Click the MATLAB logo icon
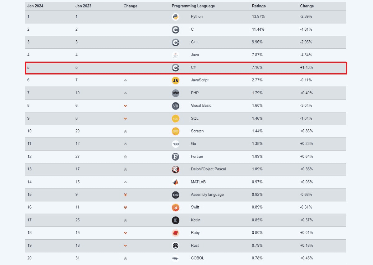The width and height of the screenshot is (373, 265). (175, 182)
